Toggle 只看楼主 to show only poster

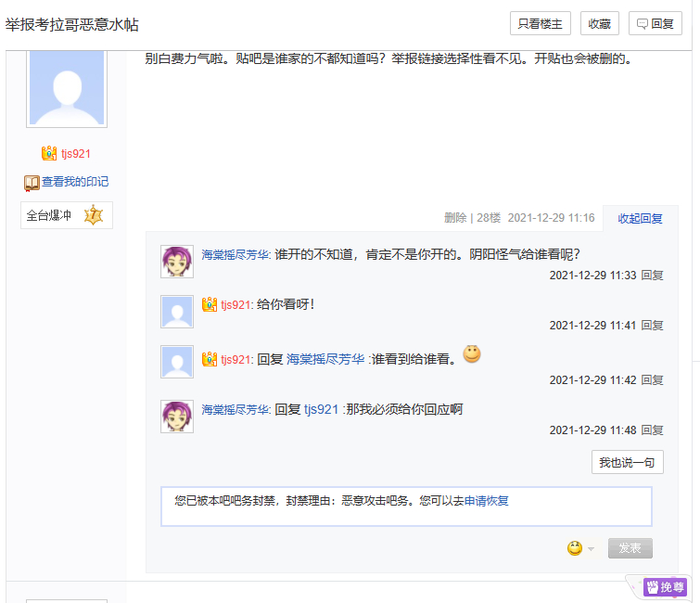(x=540, y=24)
